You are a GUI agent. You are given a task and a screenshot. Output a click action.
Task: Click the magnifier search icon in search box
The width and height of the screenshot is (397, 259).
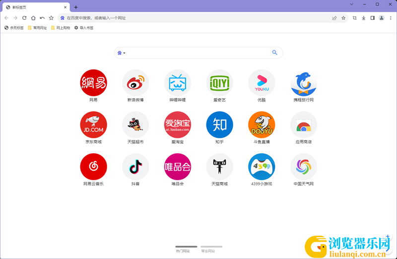click(274, 53)
